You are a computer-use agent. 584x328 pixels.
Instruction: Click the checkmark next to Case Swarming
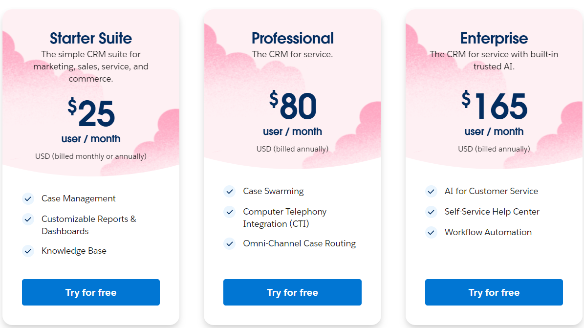(229, 192)
